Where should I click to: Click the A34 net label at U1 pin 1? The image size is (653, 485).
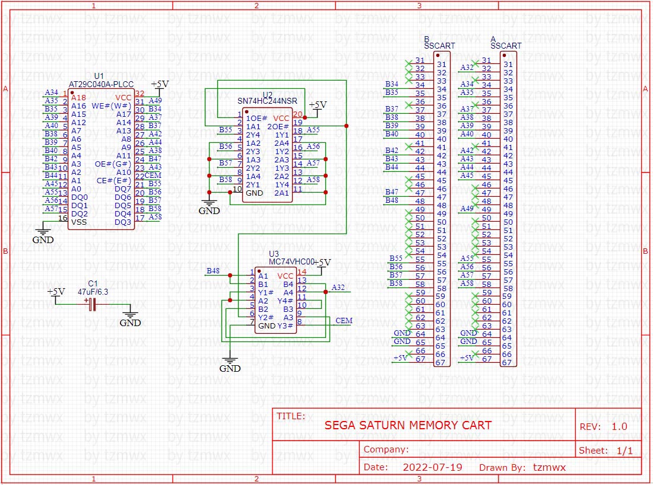[52, 92]
